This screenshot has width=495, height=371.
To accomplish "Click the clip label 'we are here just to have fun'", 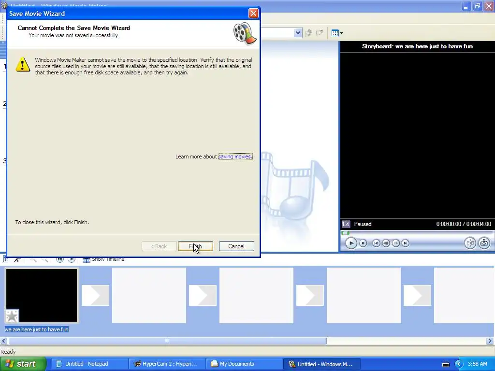I will [37, 329].
